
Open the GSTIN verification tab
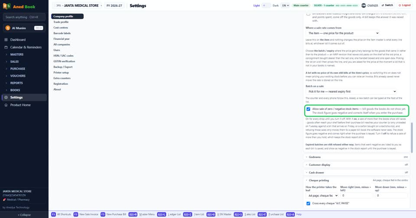point(68,61)
